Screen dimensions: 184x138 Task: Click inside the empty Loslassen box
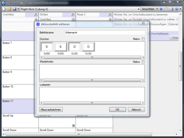click(92, 94)
